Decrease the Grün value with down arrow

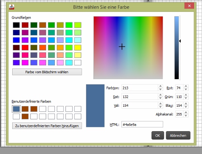click(186, 98)
